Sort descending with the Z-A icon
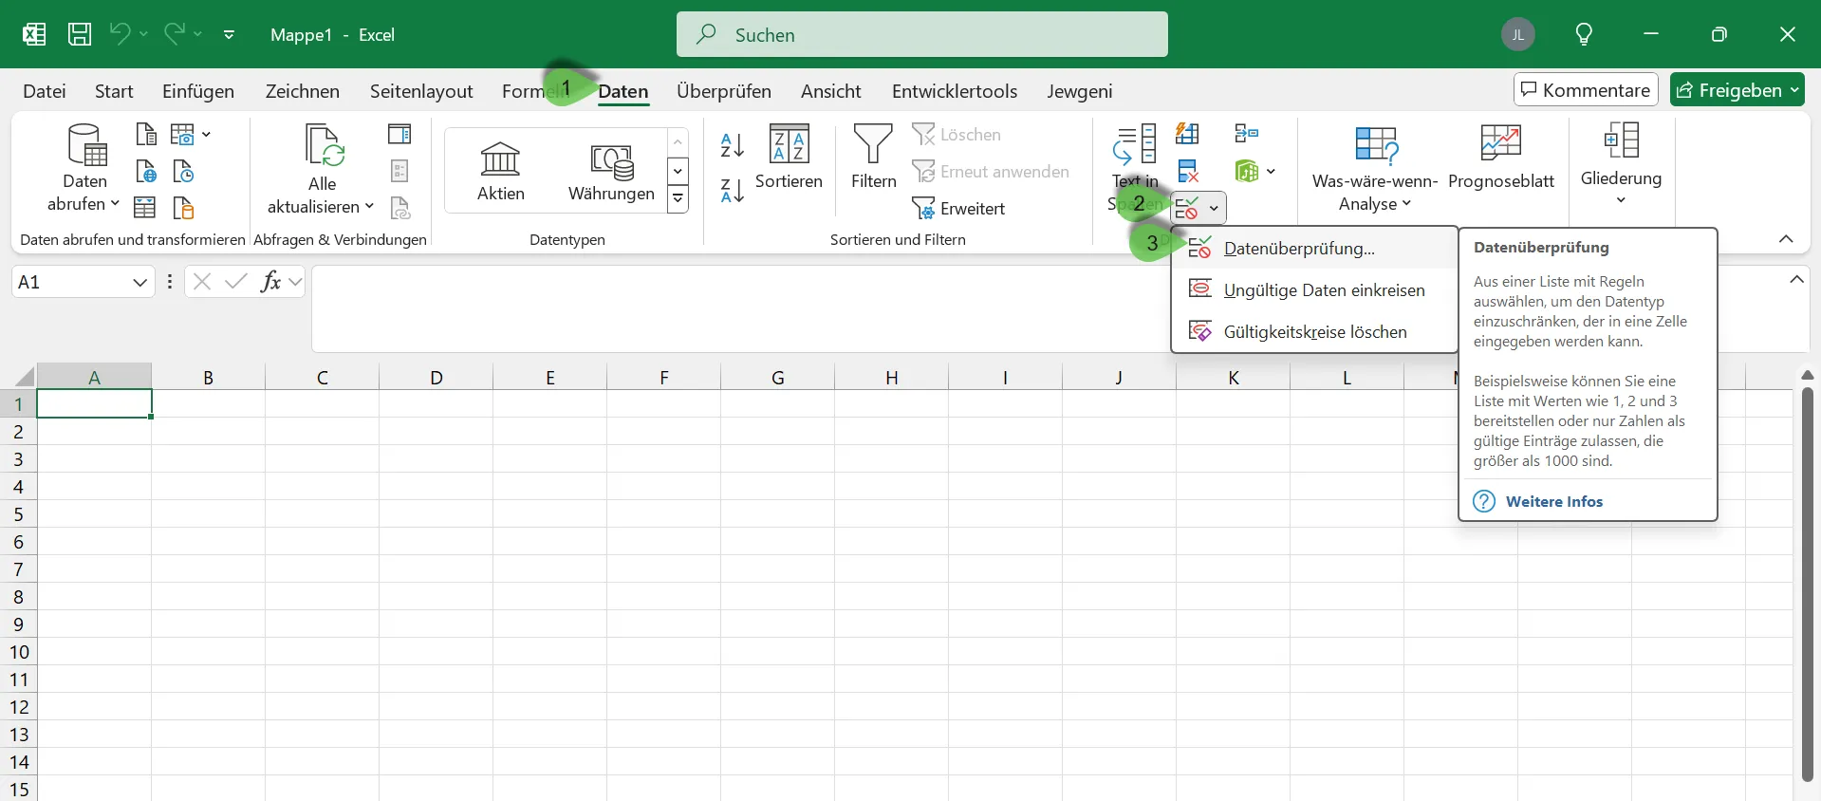This screenshot has width=1821, height=801. click(733, 191)
